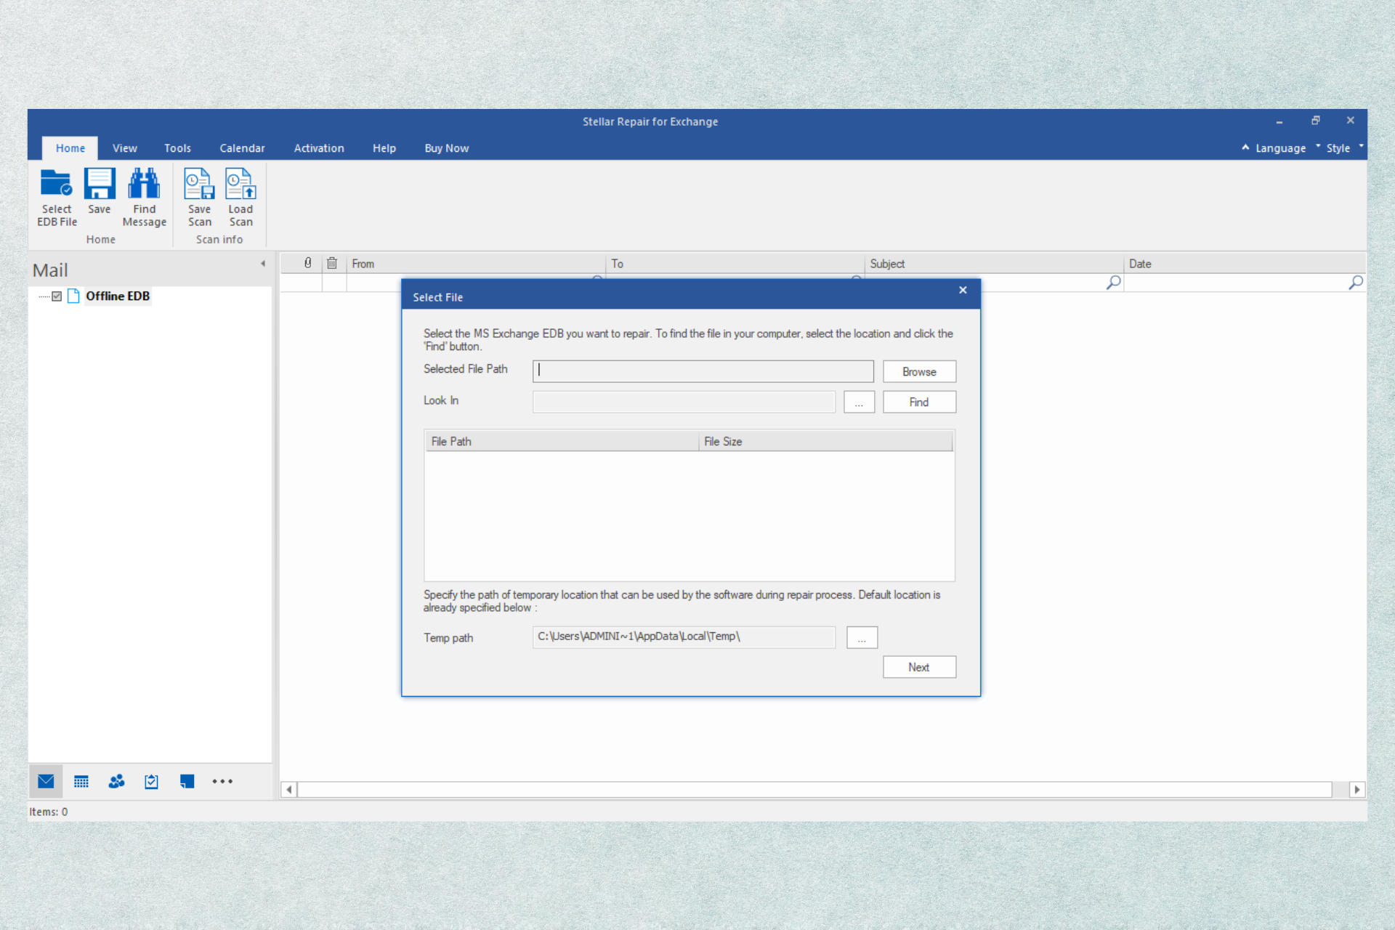Open the Calendar ribbon tab
1395x930 pixels.
(242, 148)
